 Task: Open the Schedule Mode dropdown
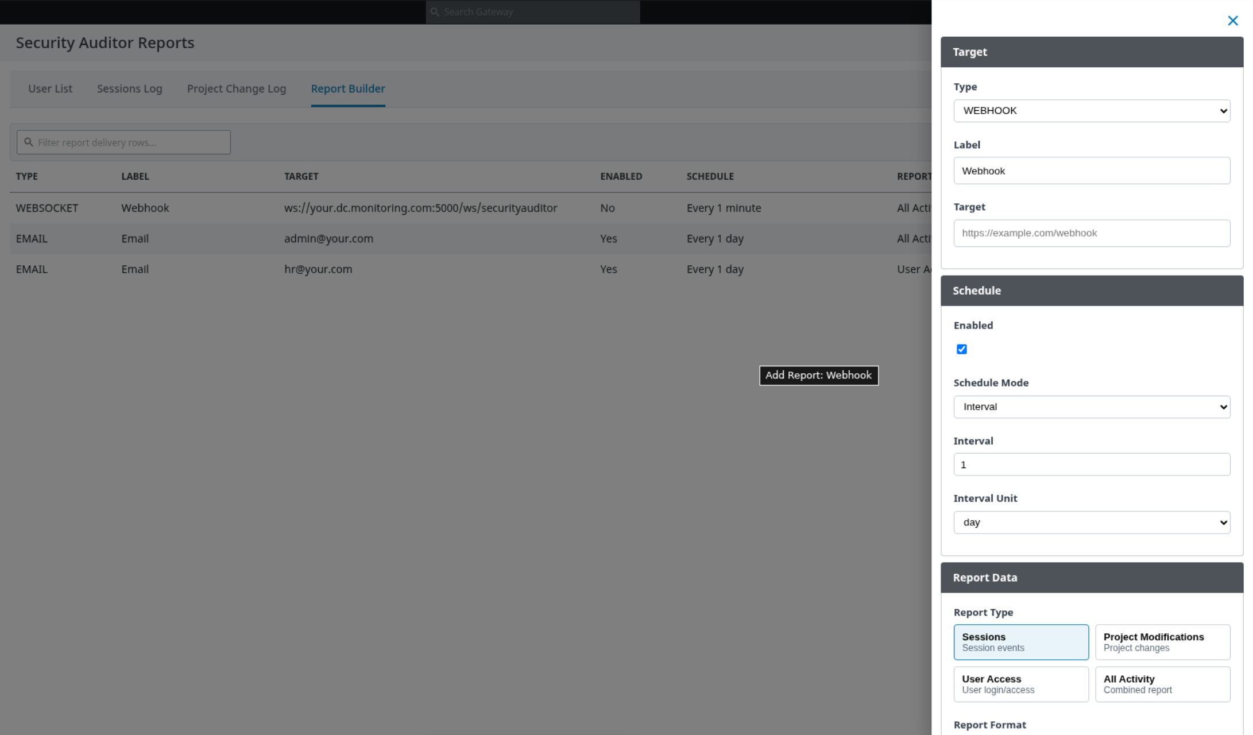1092,407
